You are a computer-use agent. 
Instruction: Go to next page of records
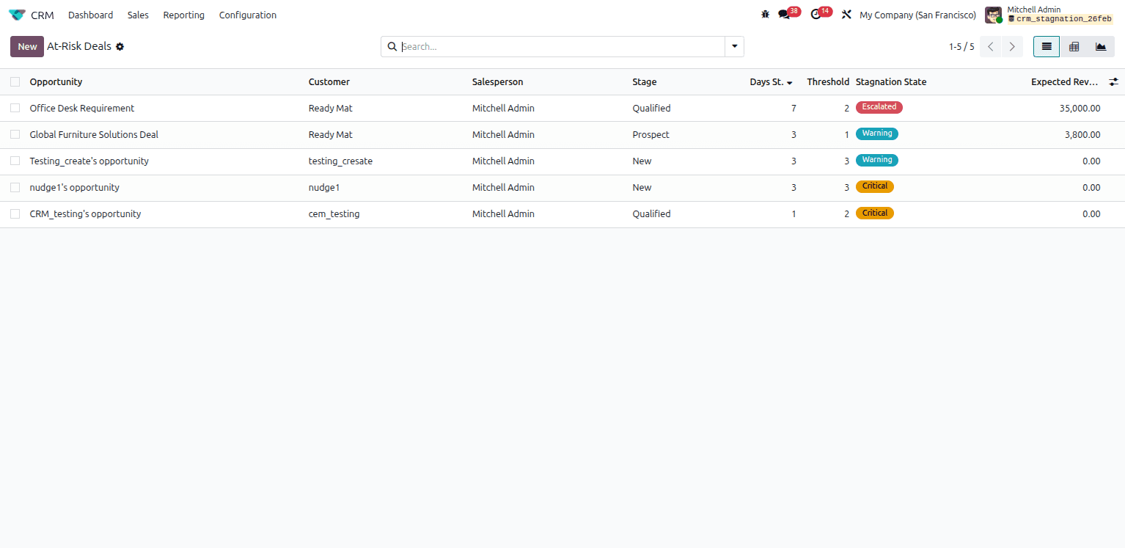(1012, 46)
